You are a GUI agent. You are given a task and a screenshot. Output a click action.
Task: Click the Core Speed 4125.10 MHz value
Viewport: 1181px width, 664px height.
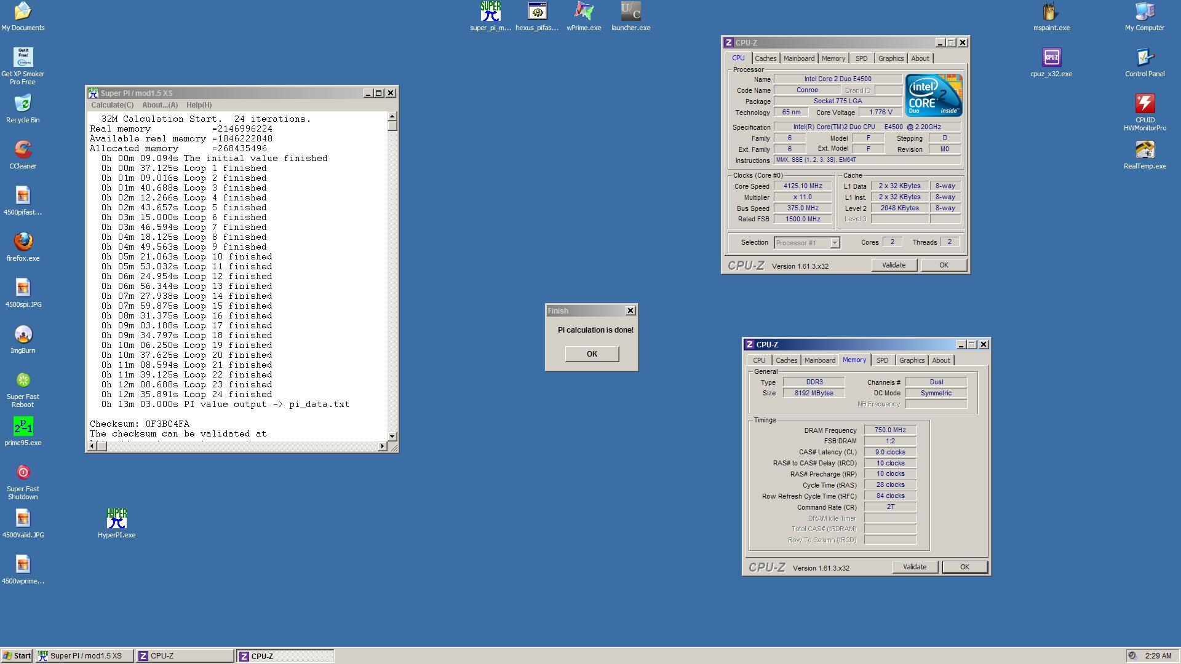(x=803, y=186)
